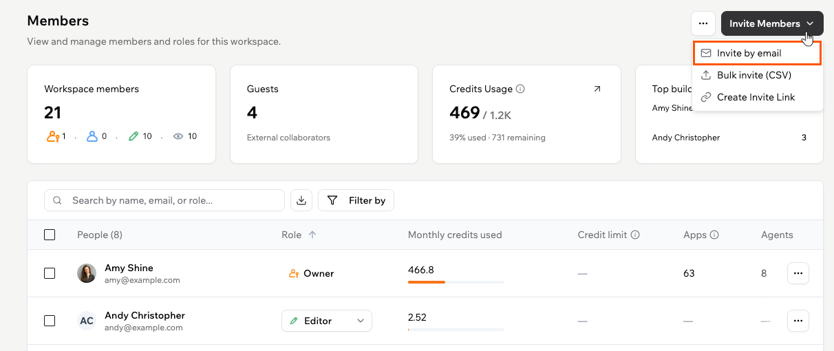Click the owner key icon in Workspace members card
This screenshot has height=351, width=834.
53,136
